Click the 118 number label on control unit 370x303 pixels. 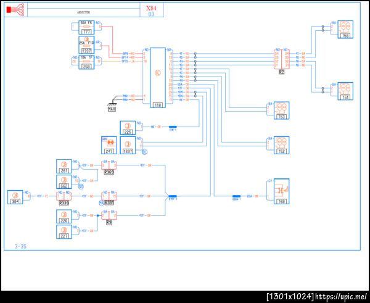click(158, 105)
